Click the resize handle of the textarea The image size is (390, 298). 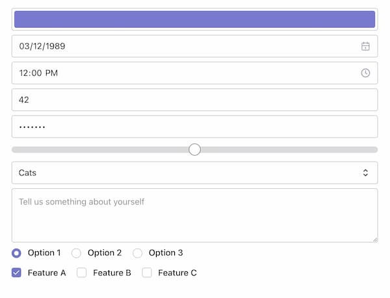pos(374,239)
